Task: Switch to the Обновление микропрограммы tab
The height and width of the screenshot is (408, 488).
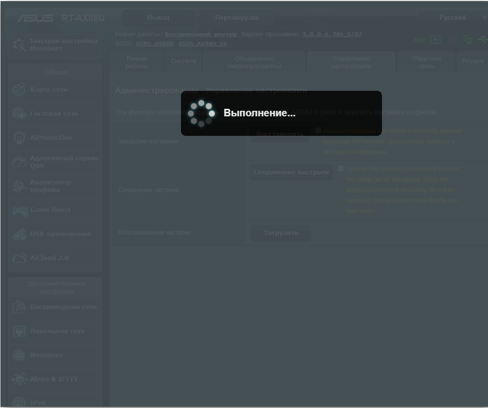Action: click(x=254, y=62)
